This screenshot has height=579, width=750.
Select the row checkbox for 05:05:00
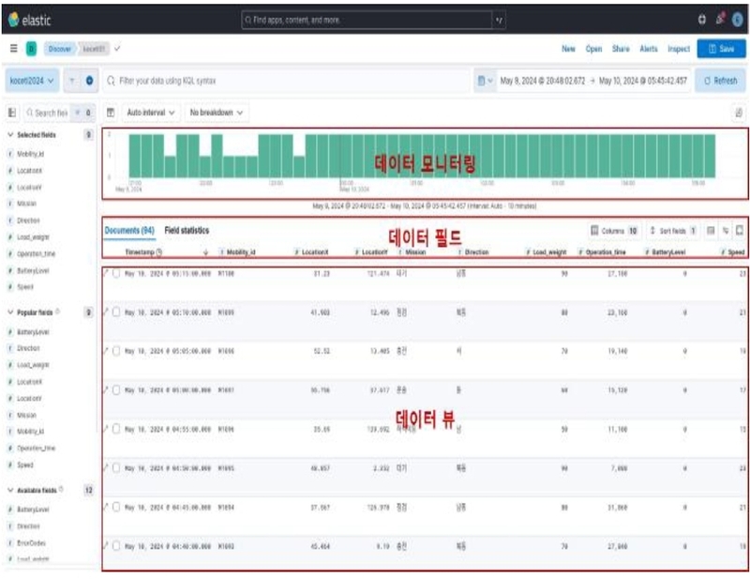(x=116, y=351)
